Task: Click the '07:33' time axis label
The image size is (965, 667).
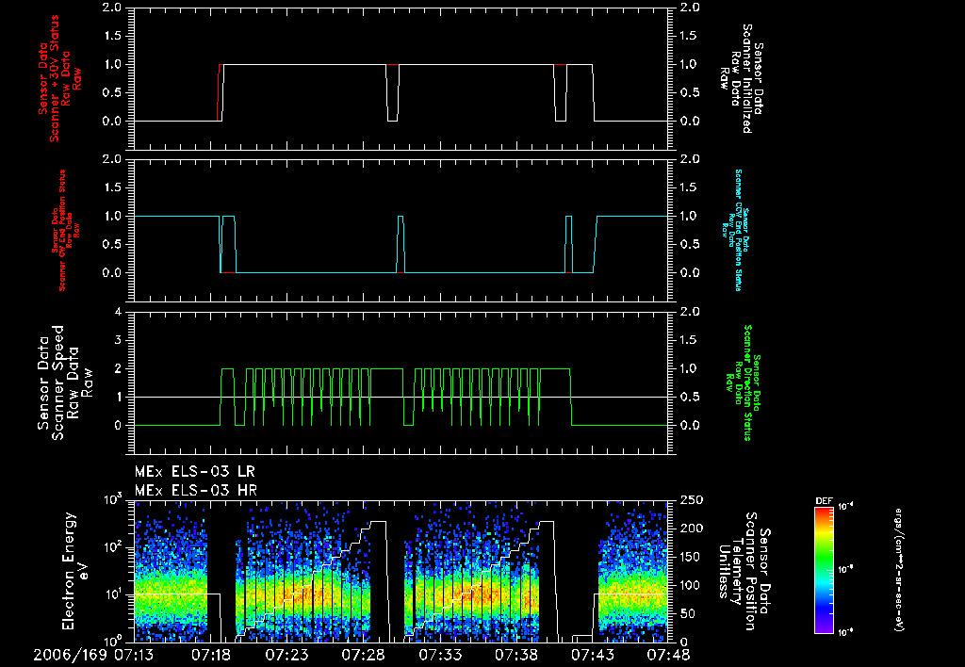Action: (x=439, y=655)
